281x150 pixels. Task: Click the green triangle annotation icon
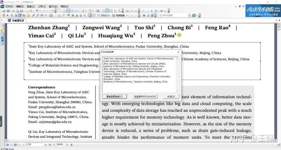[x=77, y=16]
